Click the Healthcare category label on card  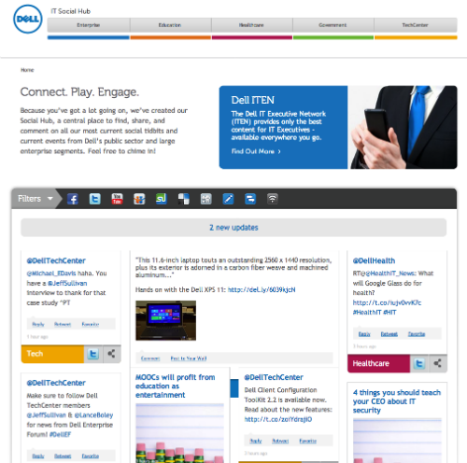coord(378,363)
